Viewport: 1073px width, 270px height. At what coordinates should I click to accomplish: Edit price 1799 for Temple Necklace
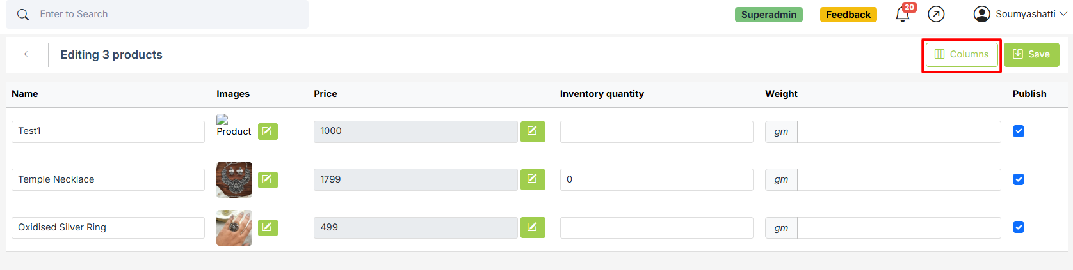pyautogui.click(x=532, y=179)
